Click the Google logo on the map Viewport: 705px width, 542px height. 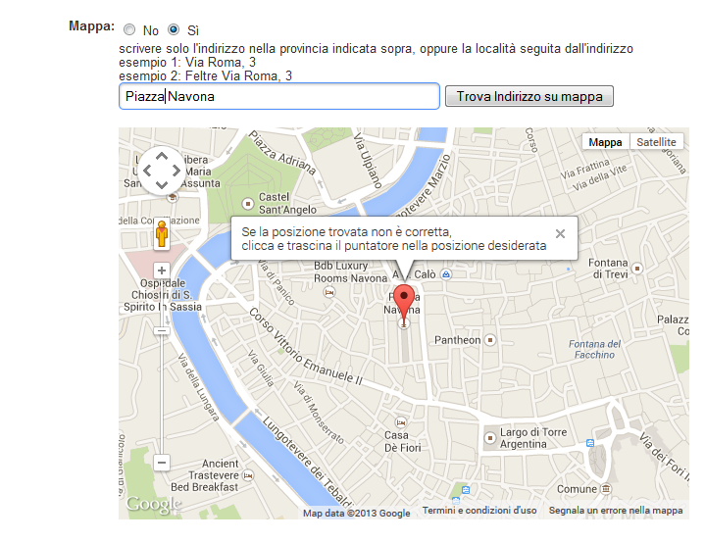(153, 504)
